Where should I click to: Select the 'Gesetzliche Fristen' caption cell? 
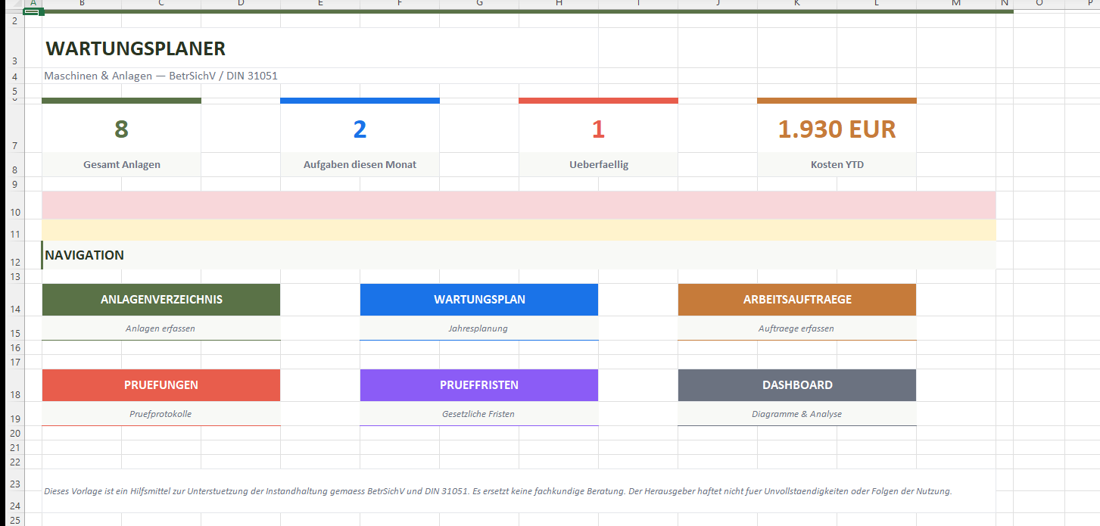click(x=478, y=414)
